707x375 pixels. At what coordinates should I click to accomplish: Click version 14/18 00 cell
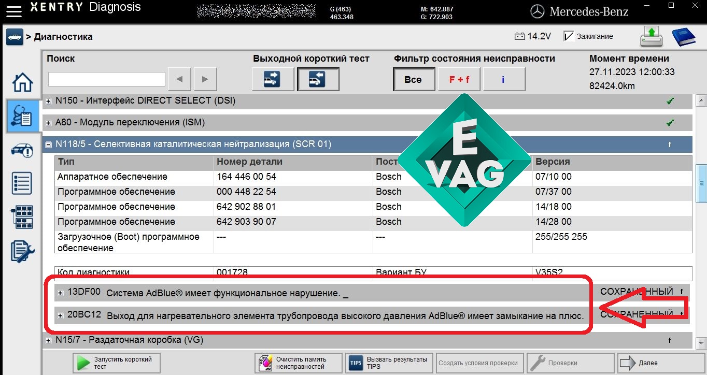[554, 207]
